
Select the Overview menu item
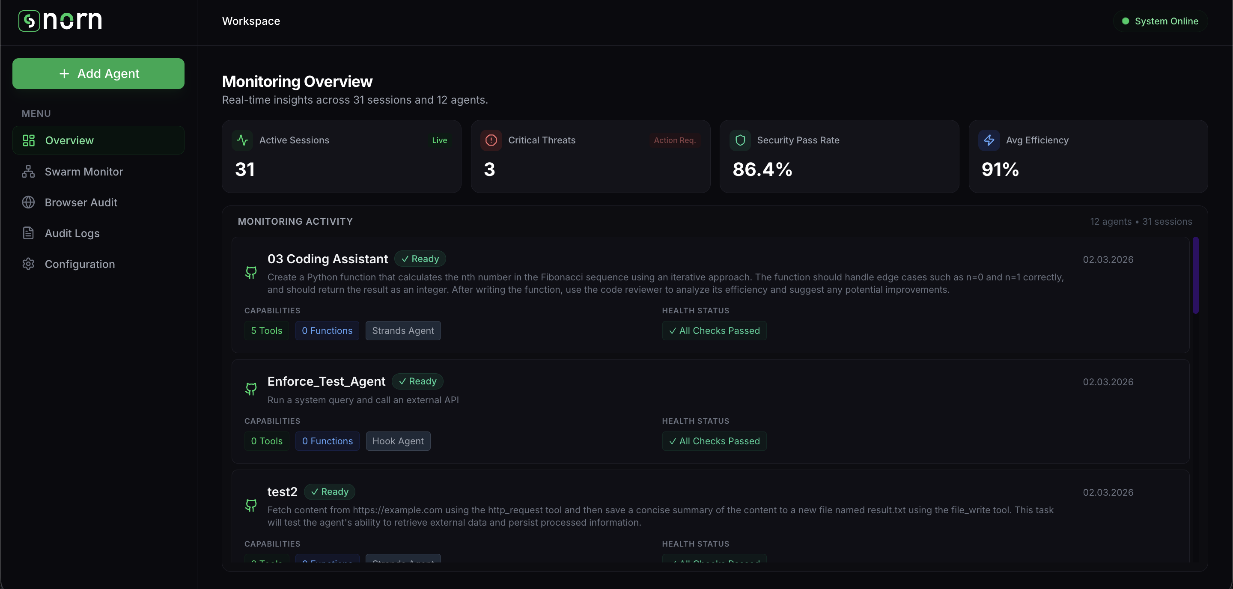[x=69, y=141]
